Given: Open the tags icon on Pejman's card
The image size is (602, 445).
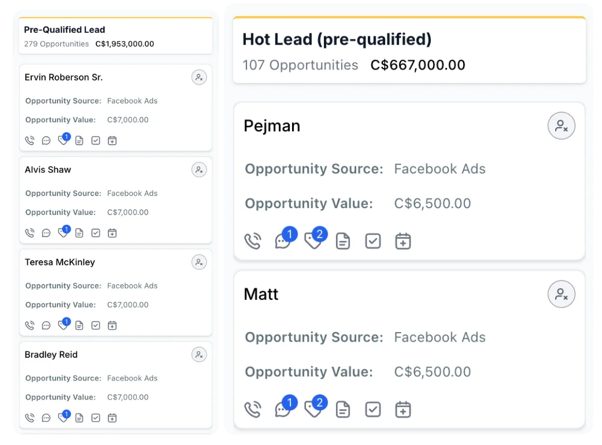Looking at the screenshot, I should [313, 241].
